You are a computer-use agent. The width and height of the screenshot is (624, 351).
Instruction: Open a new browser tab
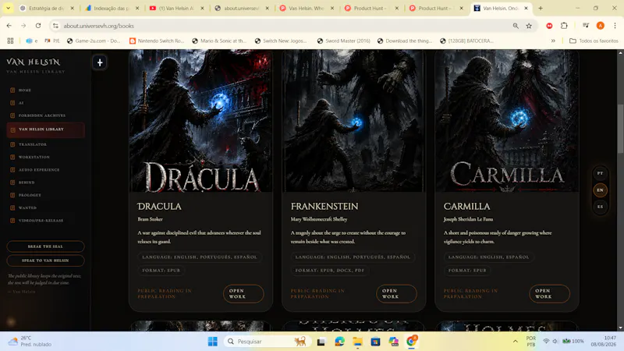tap(541, 8)
